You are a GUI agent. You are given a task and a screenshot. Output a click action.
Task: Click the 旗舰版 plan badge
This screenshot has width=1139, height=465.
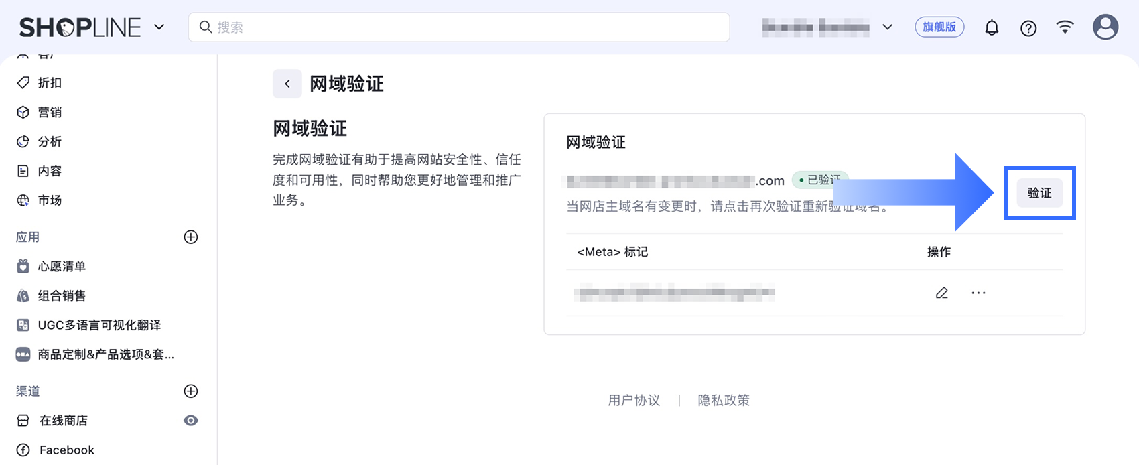(x=939, y=27)
